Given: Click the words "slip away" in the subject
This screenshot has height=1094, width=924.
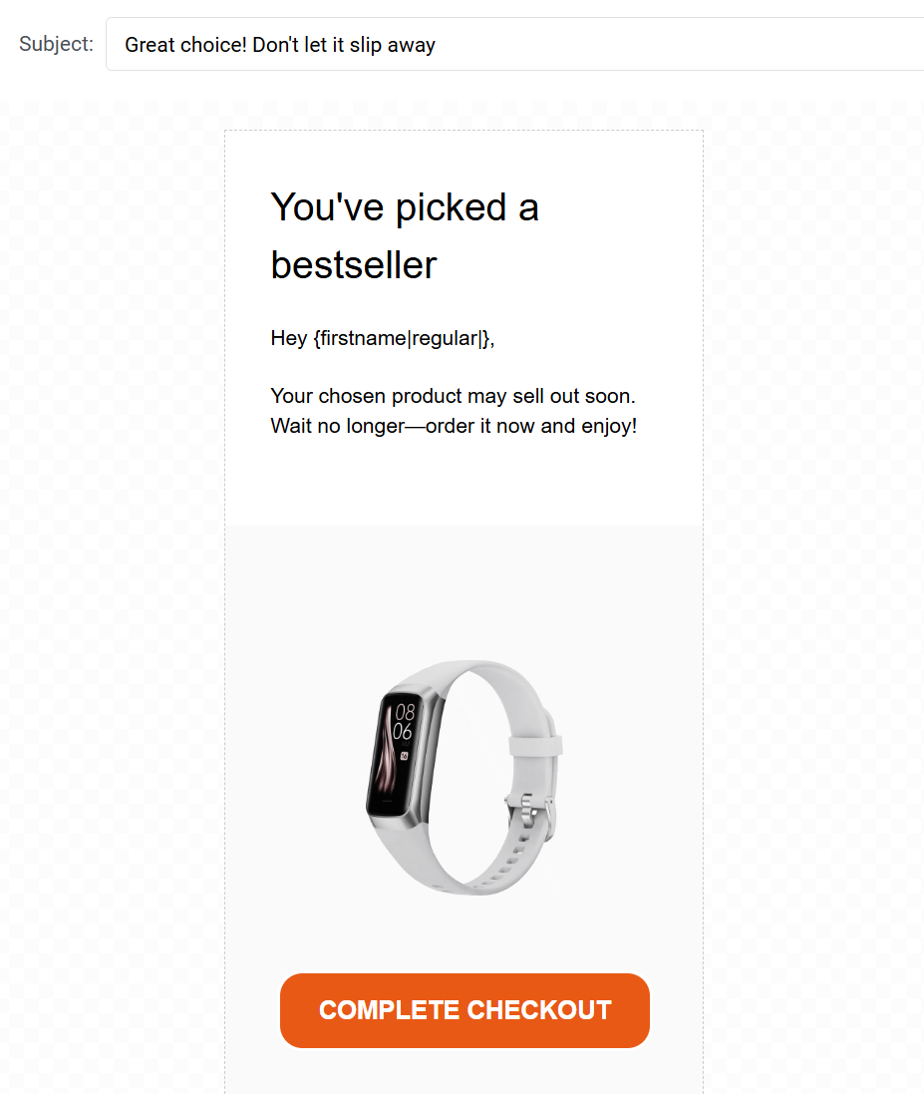Looking at the screenshot, I should click(x=392, y=45).
